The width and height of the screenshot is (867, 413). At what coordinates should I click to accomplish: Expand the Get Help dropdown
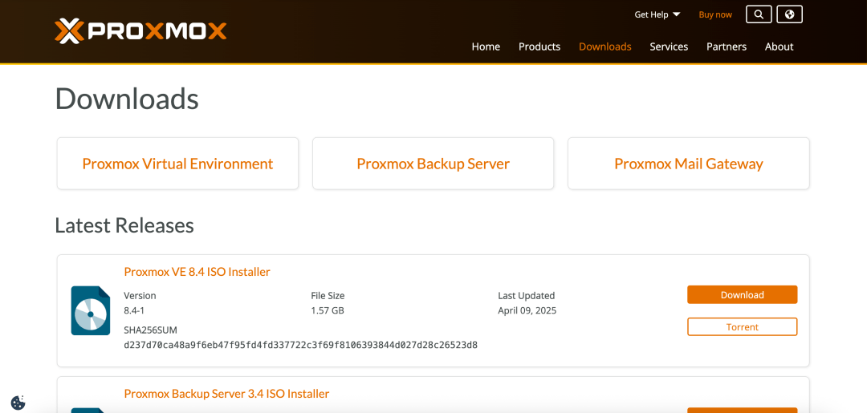click(657, 15)
